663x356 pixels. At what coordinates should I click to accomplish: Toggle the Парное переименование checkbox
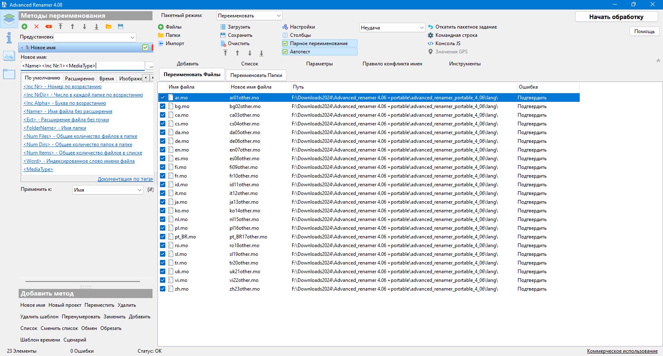(285, 43)
